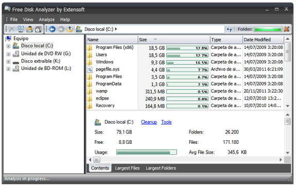Click the greyed delete X toolbar icon

(x=12, y=29)
